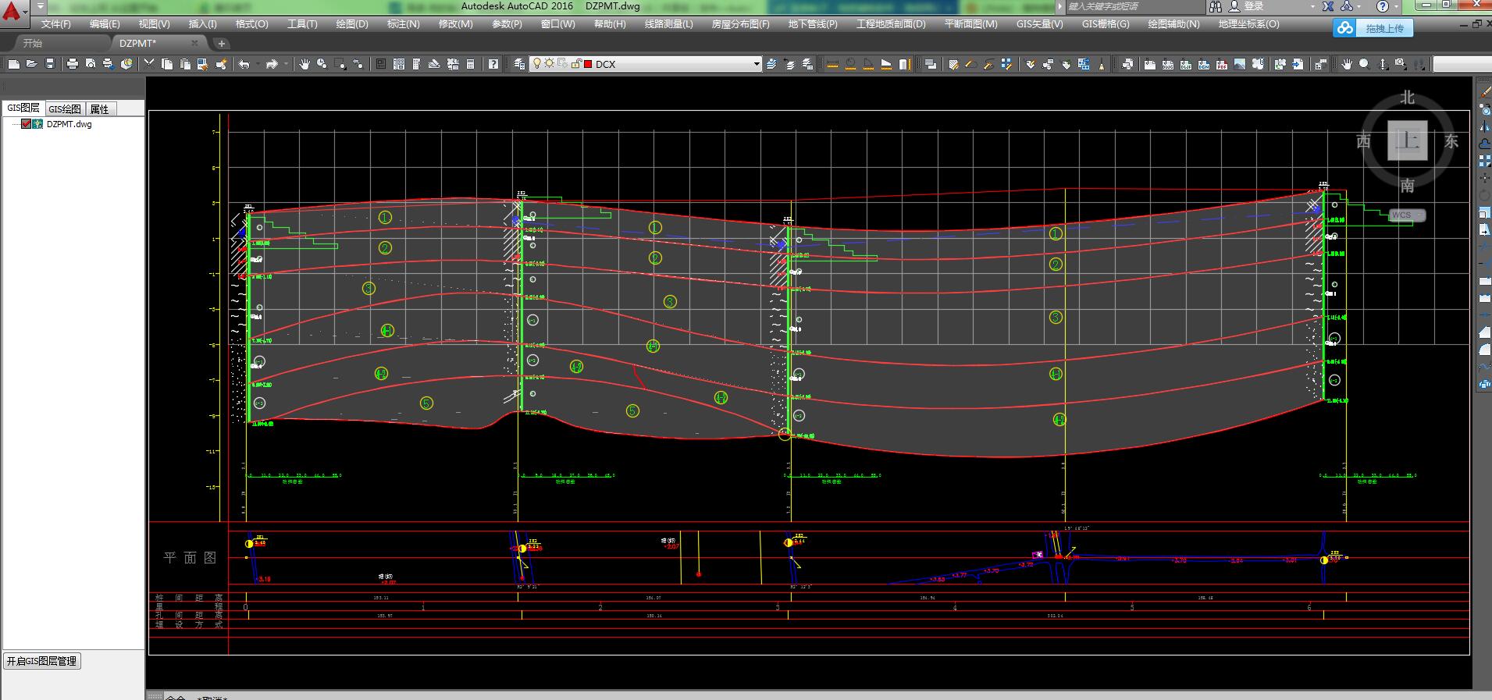Toggle DCX layer lock padlock
The width and height of the screenshot is (1492, 700).
575,63
